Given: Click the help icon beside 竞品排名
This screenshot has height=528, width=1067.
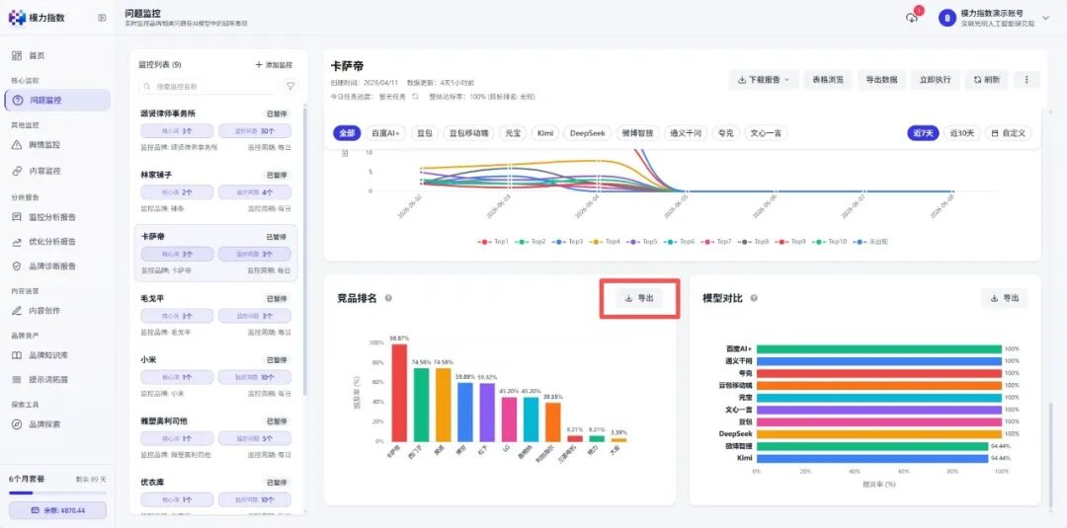Looking at the screenshot, I should coord(388,298).
